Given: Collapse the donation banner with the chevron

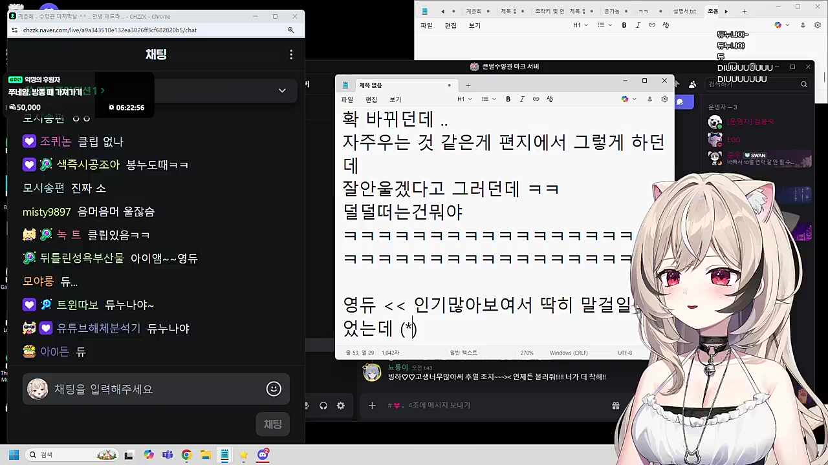Looking at the screenshot, I should pos(281,90).
